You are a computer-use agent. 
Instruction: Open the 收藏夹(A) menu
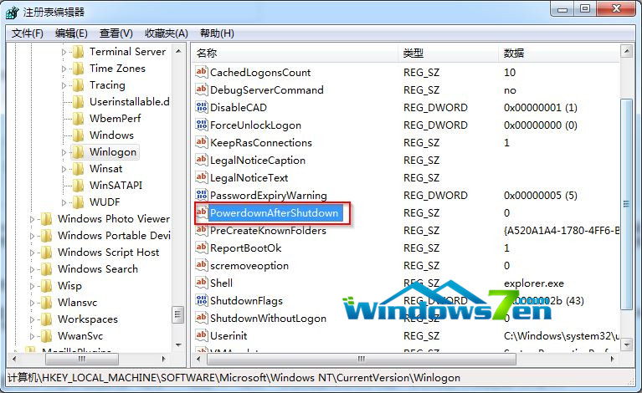(167, 33)
